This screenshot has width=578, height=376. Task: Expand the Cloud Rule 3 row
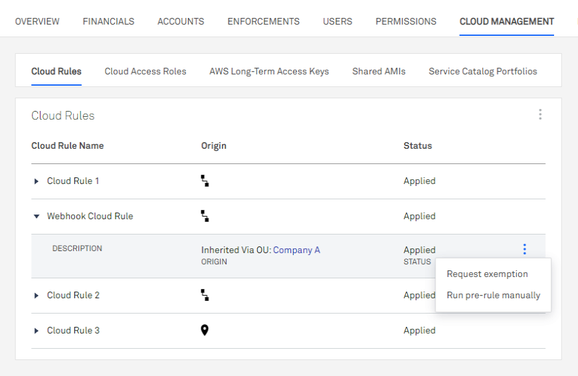coord(36,331)
